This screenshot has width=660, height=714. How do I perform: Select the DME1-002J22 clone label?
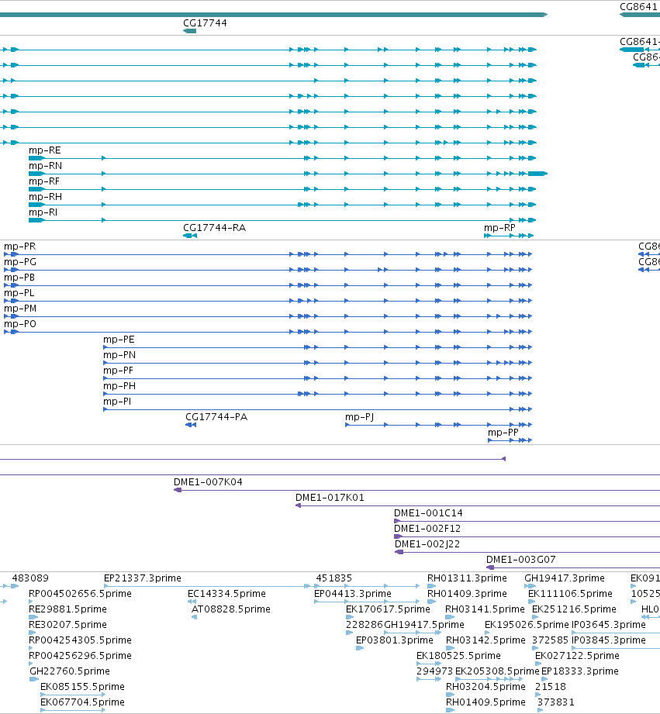point(427,543)
